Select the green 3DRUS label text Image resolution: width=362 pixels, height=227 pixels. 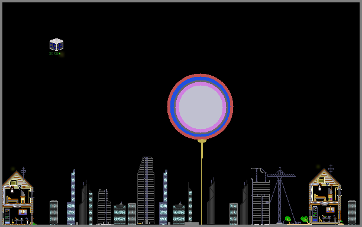tap(55, 54)
